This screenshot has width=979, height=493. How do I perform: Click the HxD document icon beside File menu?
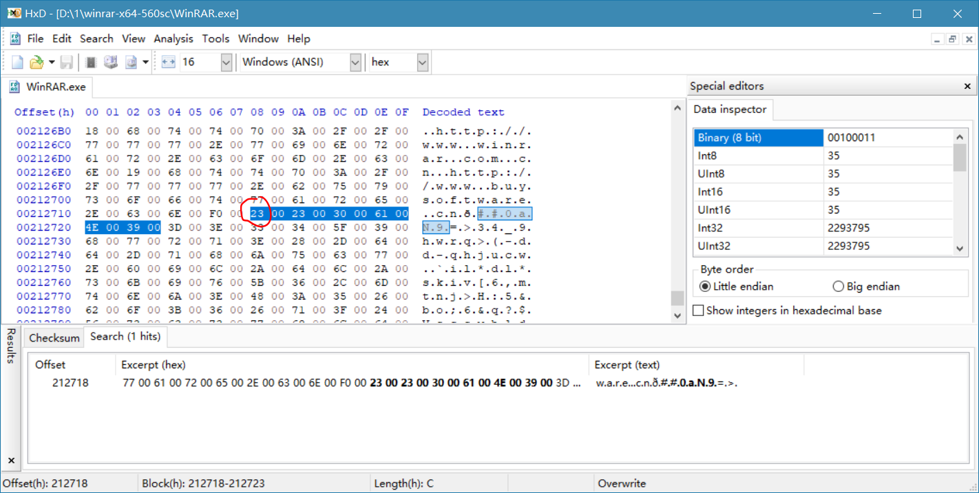pyautogui.click(x=15, y=39)
